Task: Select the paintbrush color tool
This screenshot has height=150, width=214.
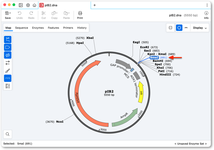Action: 8,71
